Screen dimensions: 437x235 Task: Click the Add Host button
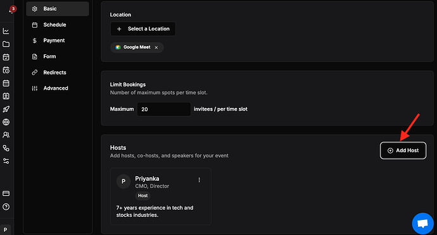(x=403, y=150)
